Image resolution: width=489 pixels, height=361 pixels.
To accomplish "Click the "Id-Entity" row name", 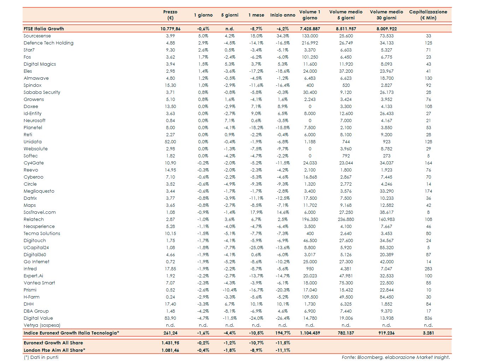I will 33,113.
